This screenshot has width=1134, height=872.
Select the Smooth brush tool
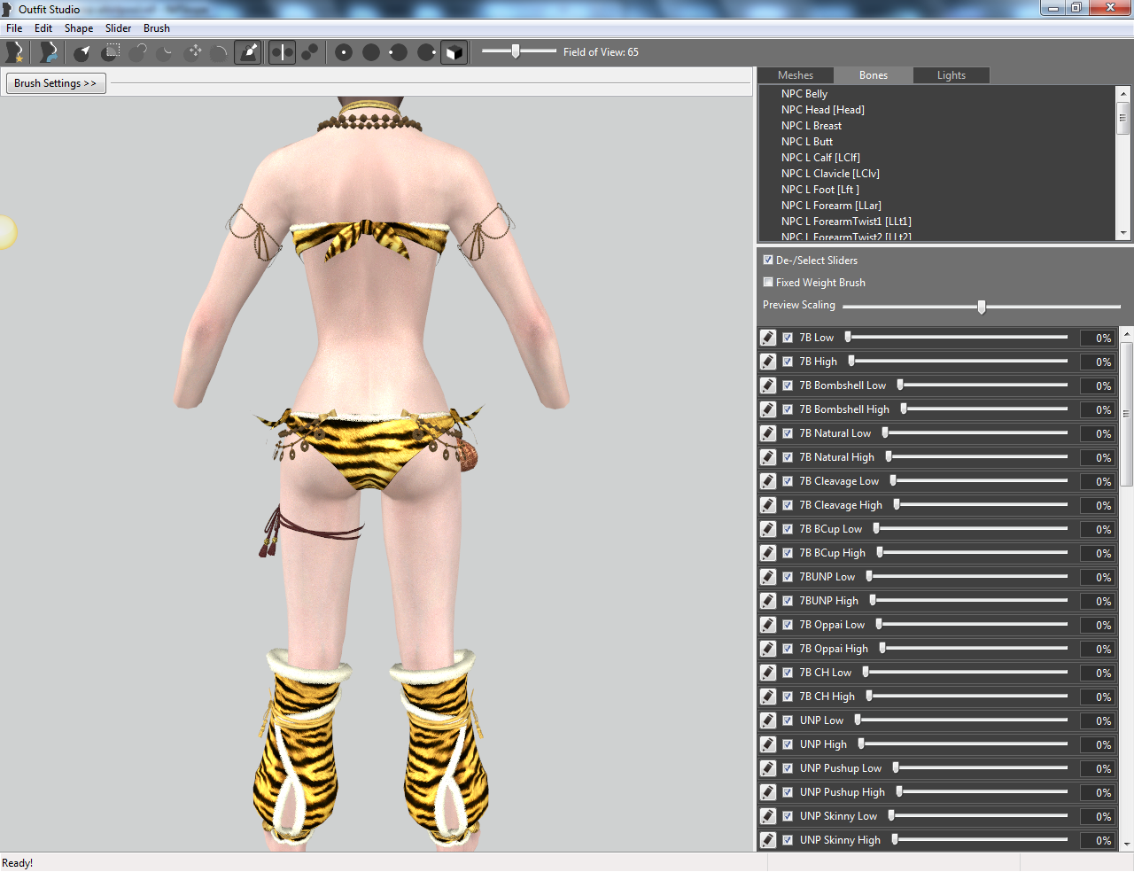(x=221, y=52)
